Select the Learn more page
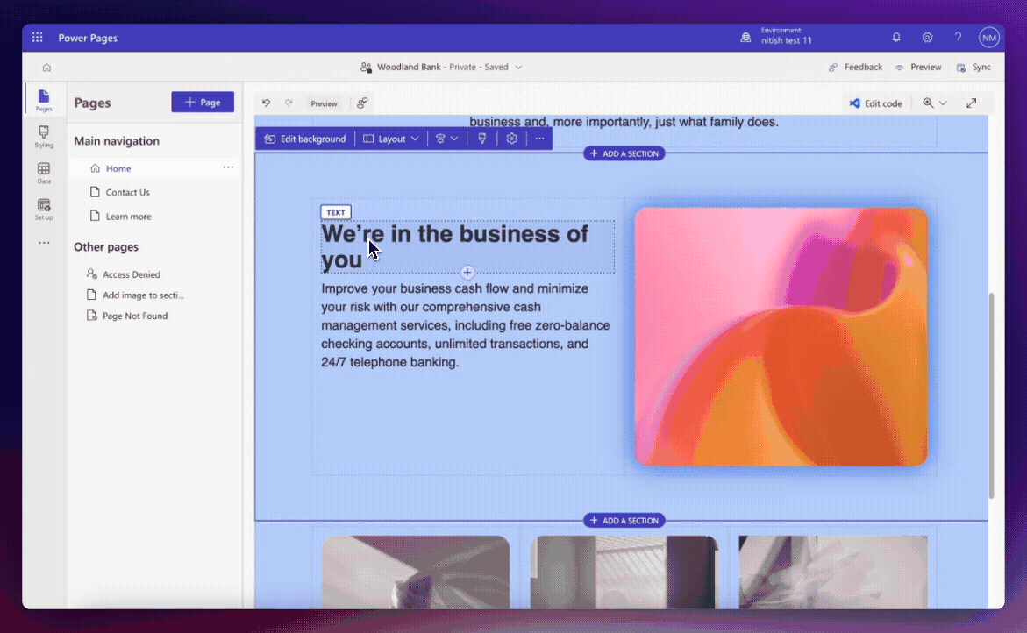The width and height of the screenshot is (1027, 633). (x=125, y=216)
